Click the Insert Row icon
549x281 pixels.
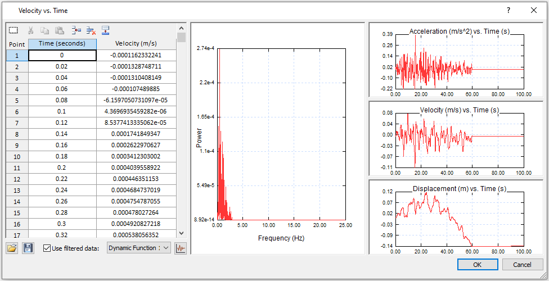point(76,30)
